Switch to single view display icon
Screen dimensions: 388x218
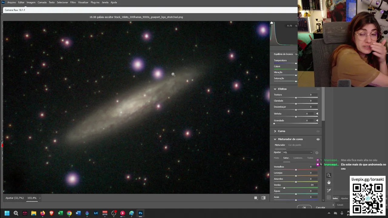tap(256, 198)
